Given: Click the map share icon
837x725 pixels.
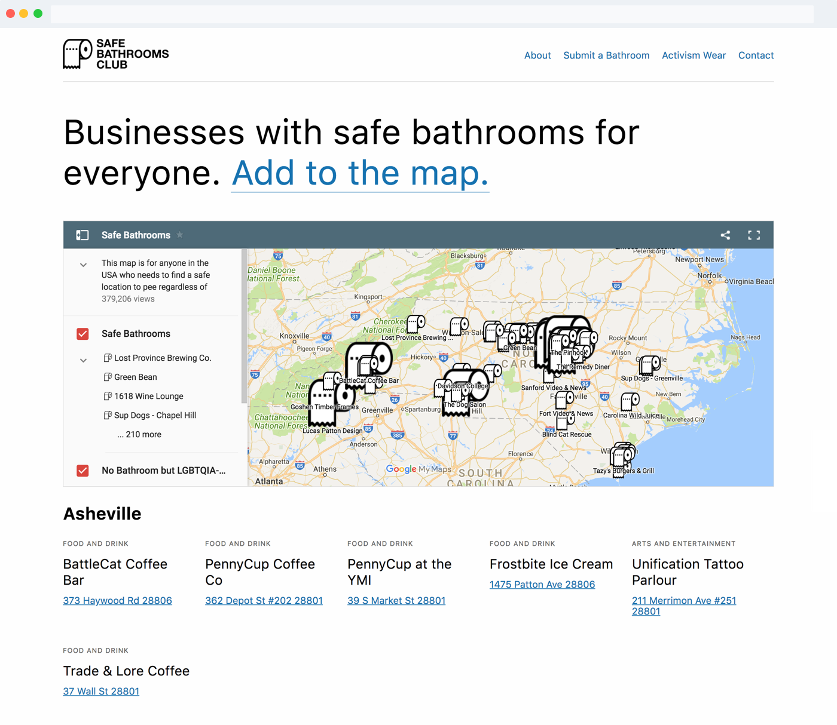Looking at the screenshot, I should 725,235.
